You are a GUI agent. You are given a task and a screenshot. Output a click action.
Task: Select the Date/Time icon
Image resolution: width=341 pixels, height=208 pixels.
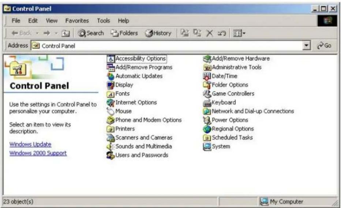(x=207, y=76)
